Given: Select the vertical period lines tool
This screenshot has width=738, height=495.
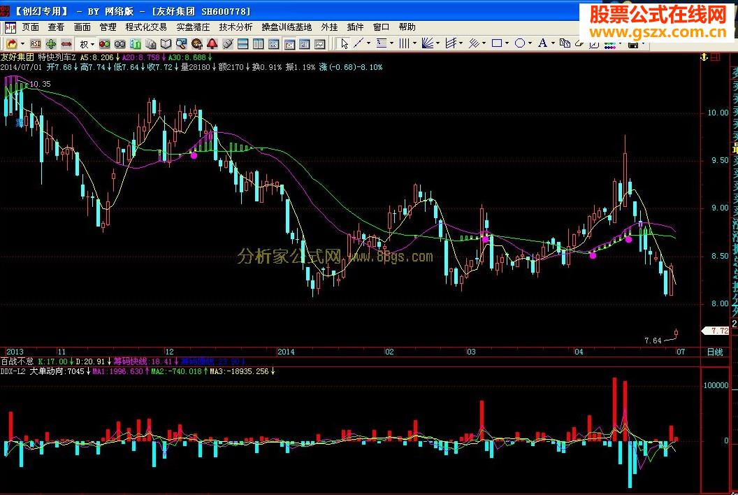Looking at the screenshot, I should click(404, 43).
